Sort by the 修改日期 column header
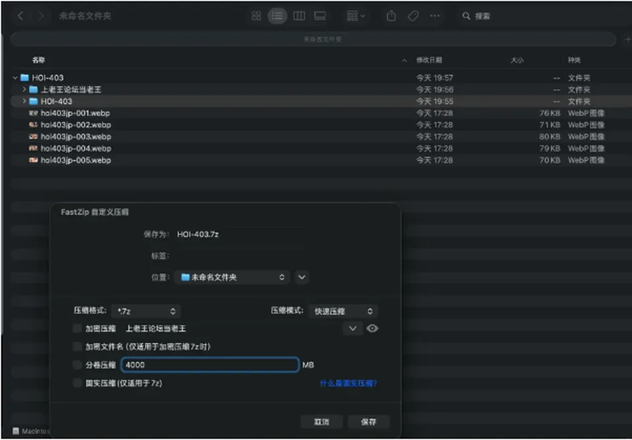 pos(429,60)
